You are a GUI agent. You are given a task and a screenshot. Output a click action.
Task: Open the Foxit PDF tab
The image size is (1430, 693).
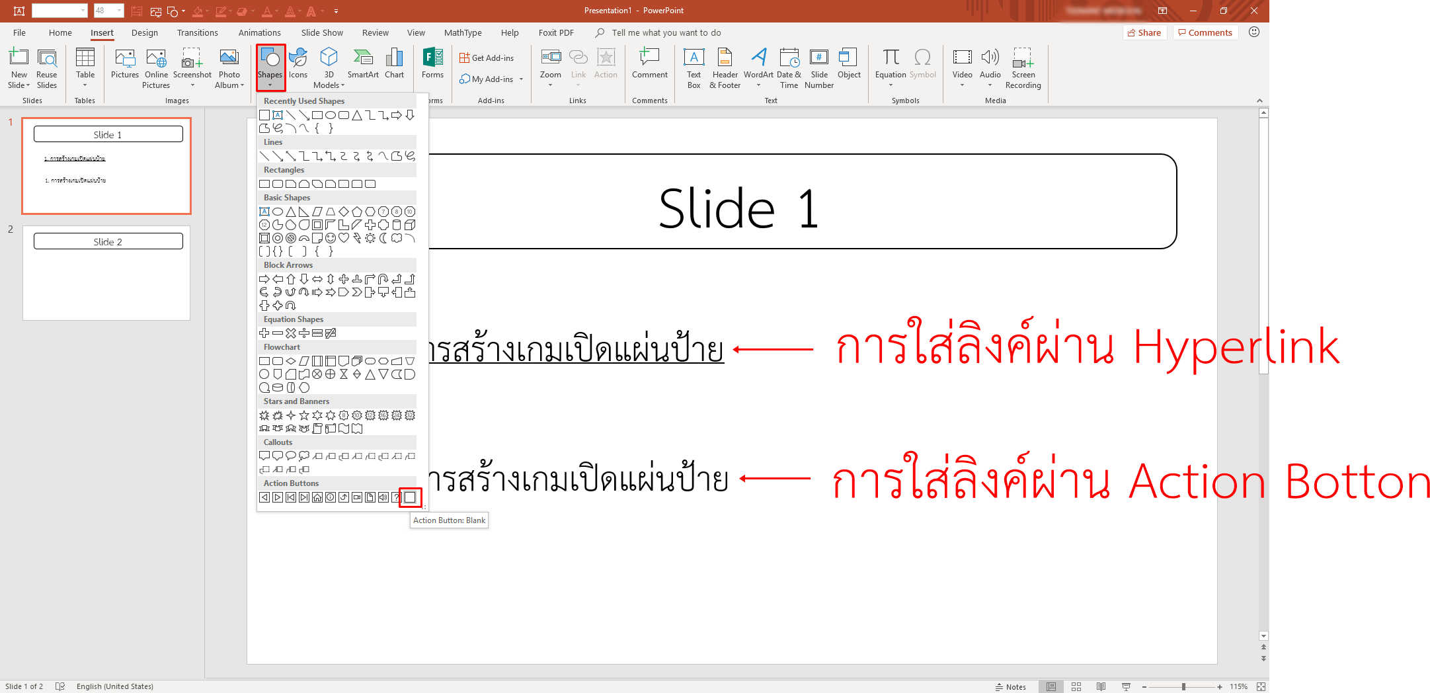[x=556, y=32]
